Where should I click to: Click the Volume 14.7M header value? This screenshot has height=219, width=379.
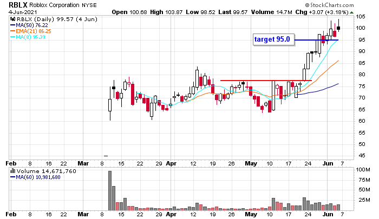pyautogui.click(x=272, y=12)
